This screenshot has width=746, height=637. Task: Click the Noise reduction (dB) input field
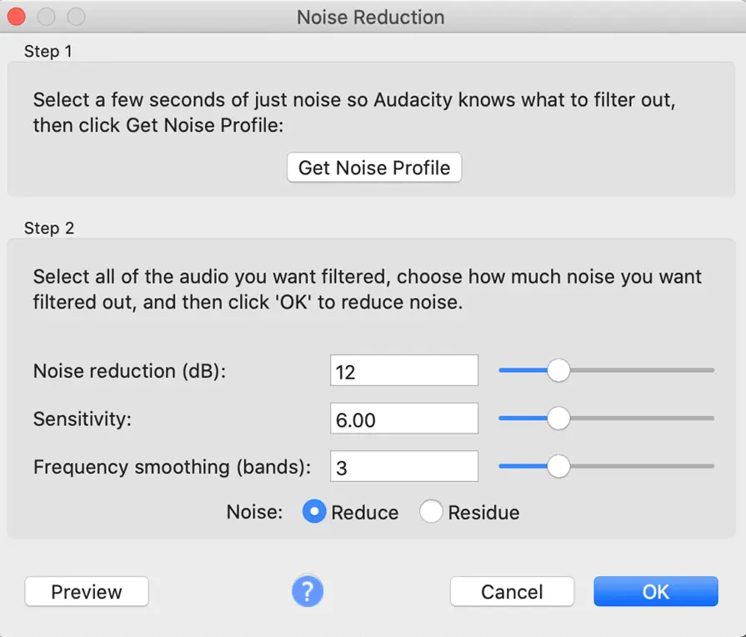point(404,370)
